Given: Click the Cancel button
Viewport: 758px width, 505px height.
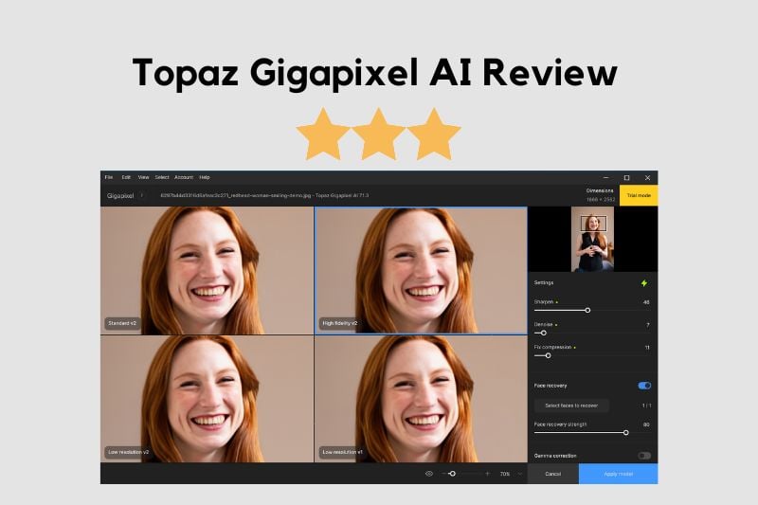Looking at the screenshot, I should pos(553,474).
